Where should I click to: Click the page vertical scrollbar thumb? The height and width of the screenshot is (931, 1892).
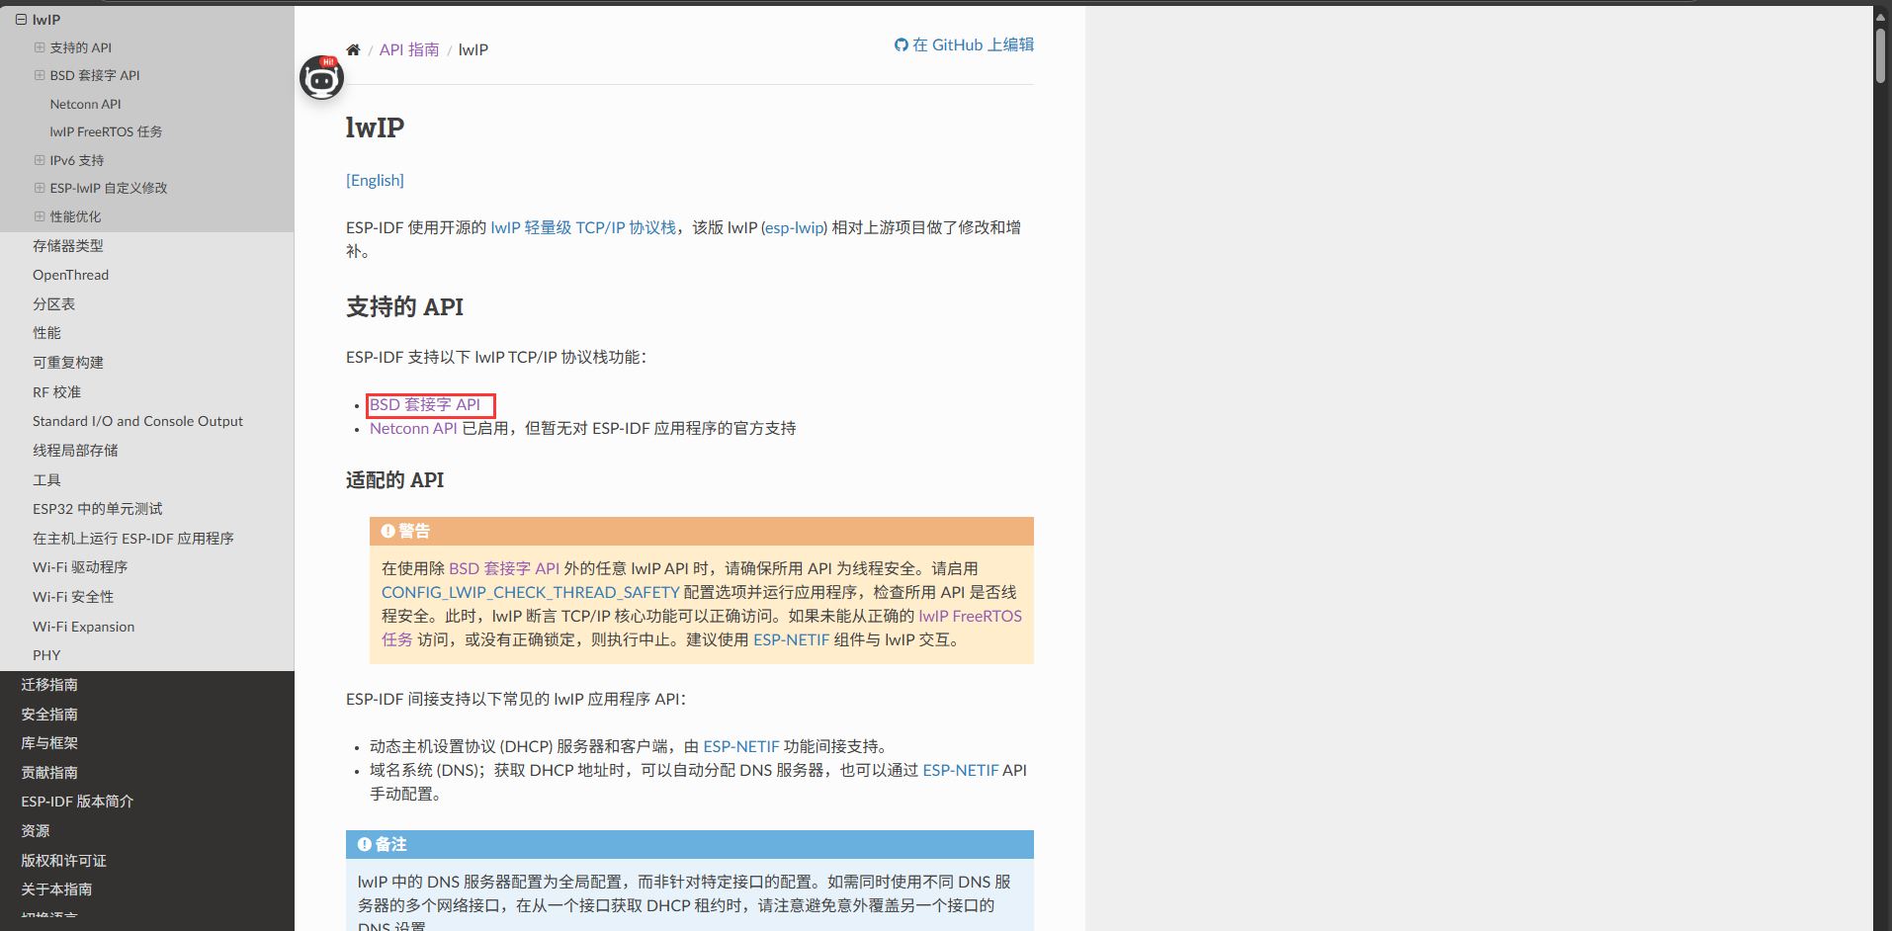point(1881,57)
